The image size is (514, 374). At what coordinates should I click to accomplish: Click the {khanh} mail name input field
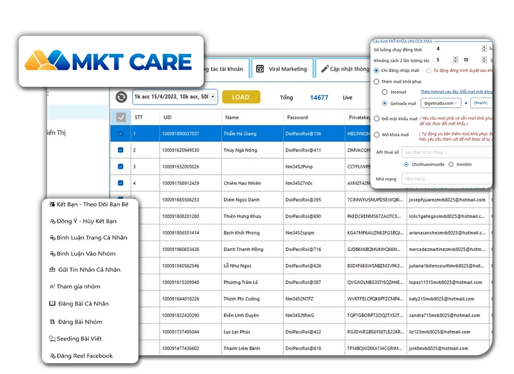tap(481, 103)
